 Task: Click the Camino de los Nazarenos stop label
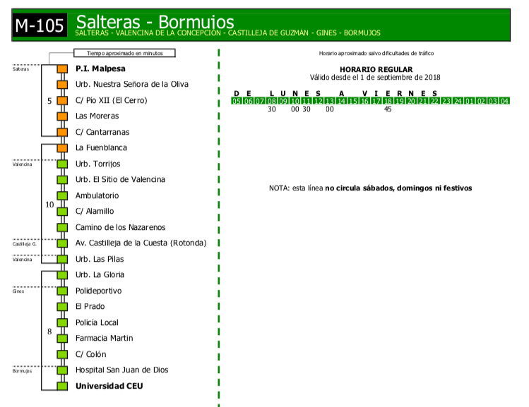(120, 227)
